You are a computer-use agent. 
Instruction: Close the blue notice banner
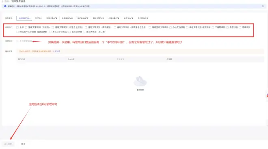(263, 6)
